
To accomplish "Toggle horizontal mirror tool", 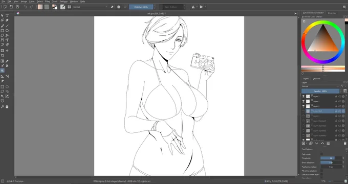I will pos(193,7).
